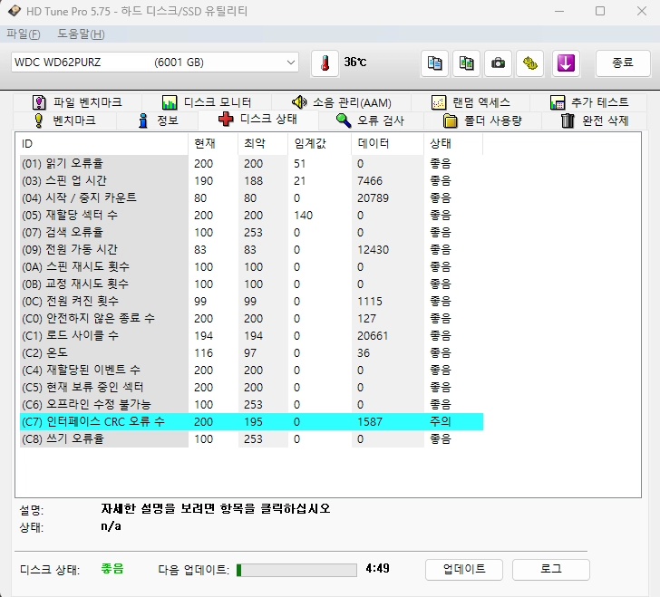Click the 종료 exit button
This screenshot has height=597, width=660.
click(623, 63)
